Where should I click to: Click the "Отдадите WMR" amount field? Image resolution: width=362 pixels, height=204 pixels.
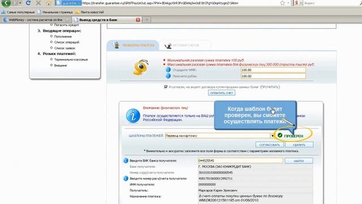pyautogui.click(x=273, y=70)
